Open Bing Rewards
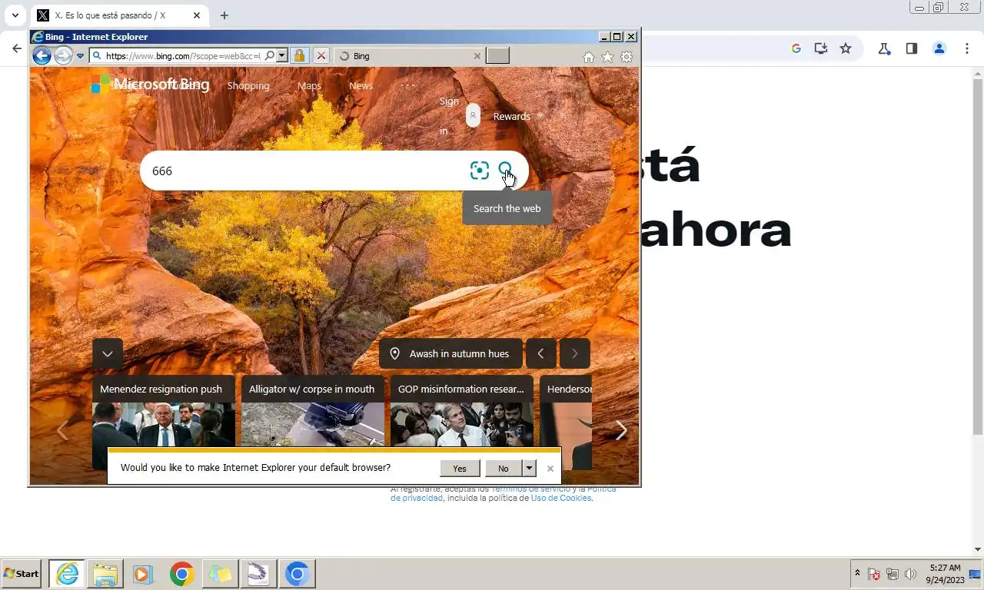The height and width of the screenshot is (590, 984). coord(512,116)
